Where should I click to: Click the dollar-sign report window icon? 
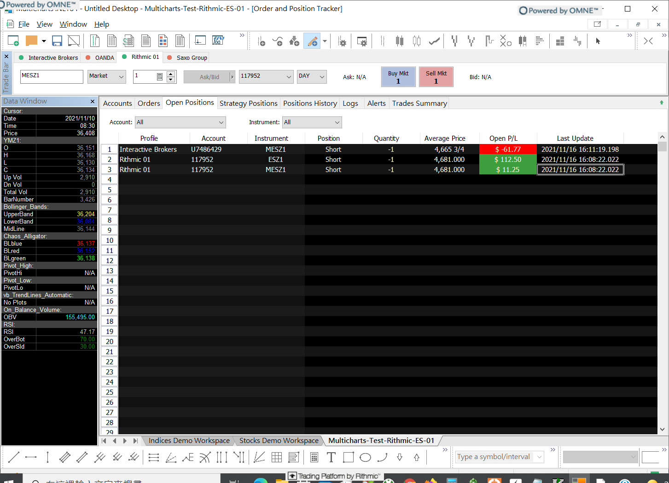pyautogui.click(x=128, y=41)
